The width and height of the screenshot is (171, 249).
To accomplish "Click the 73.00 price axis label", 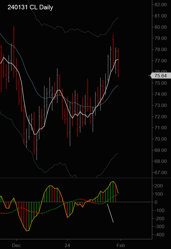I will point(161,105).
